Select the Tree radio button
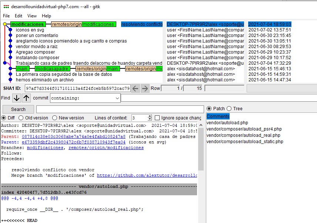Image resolution: width=317 pixels, height=223 pixels. point(229,109)
